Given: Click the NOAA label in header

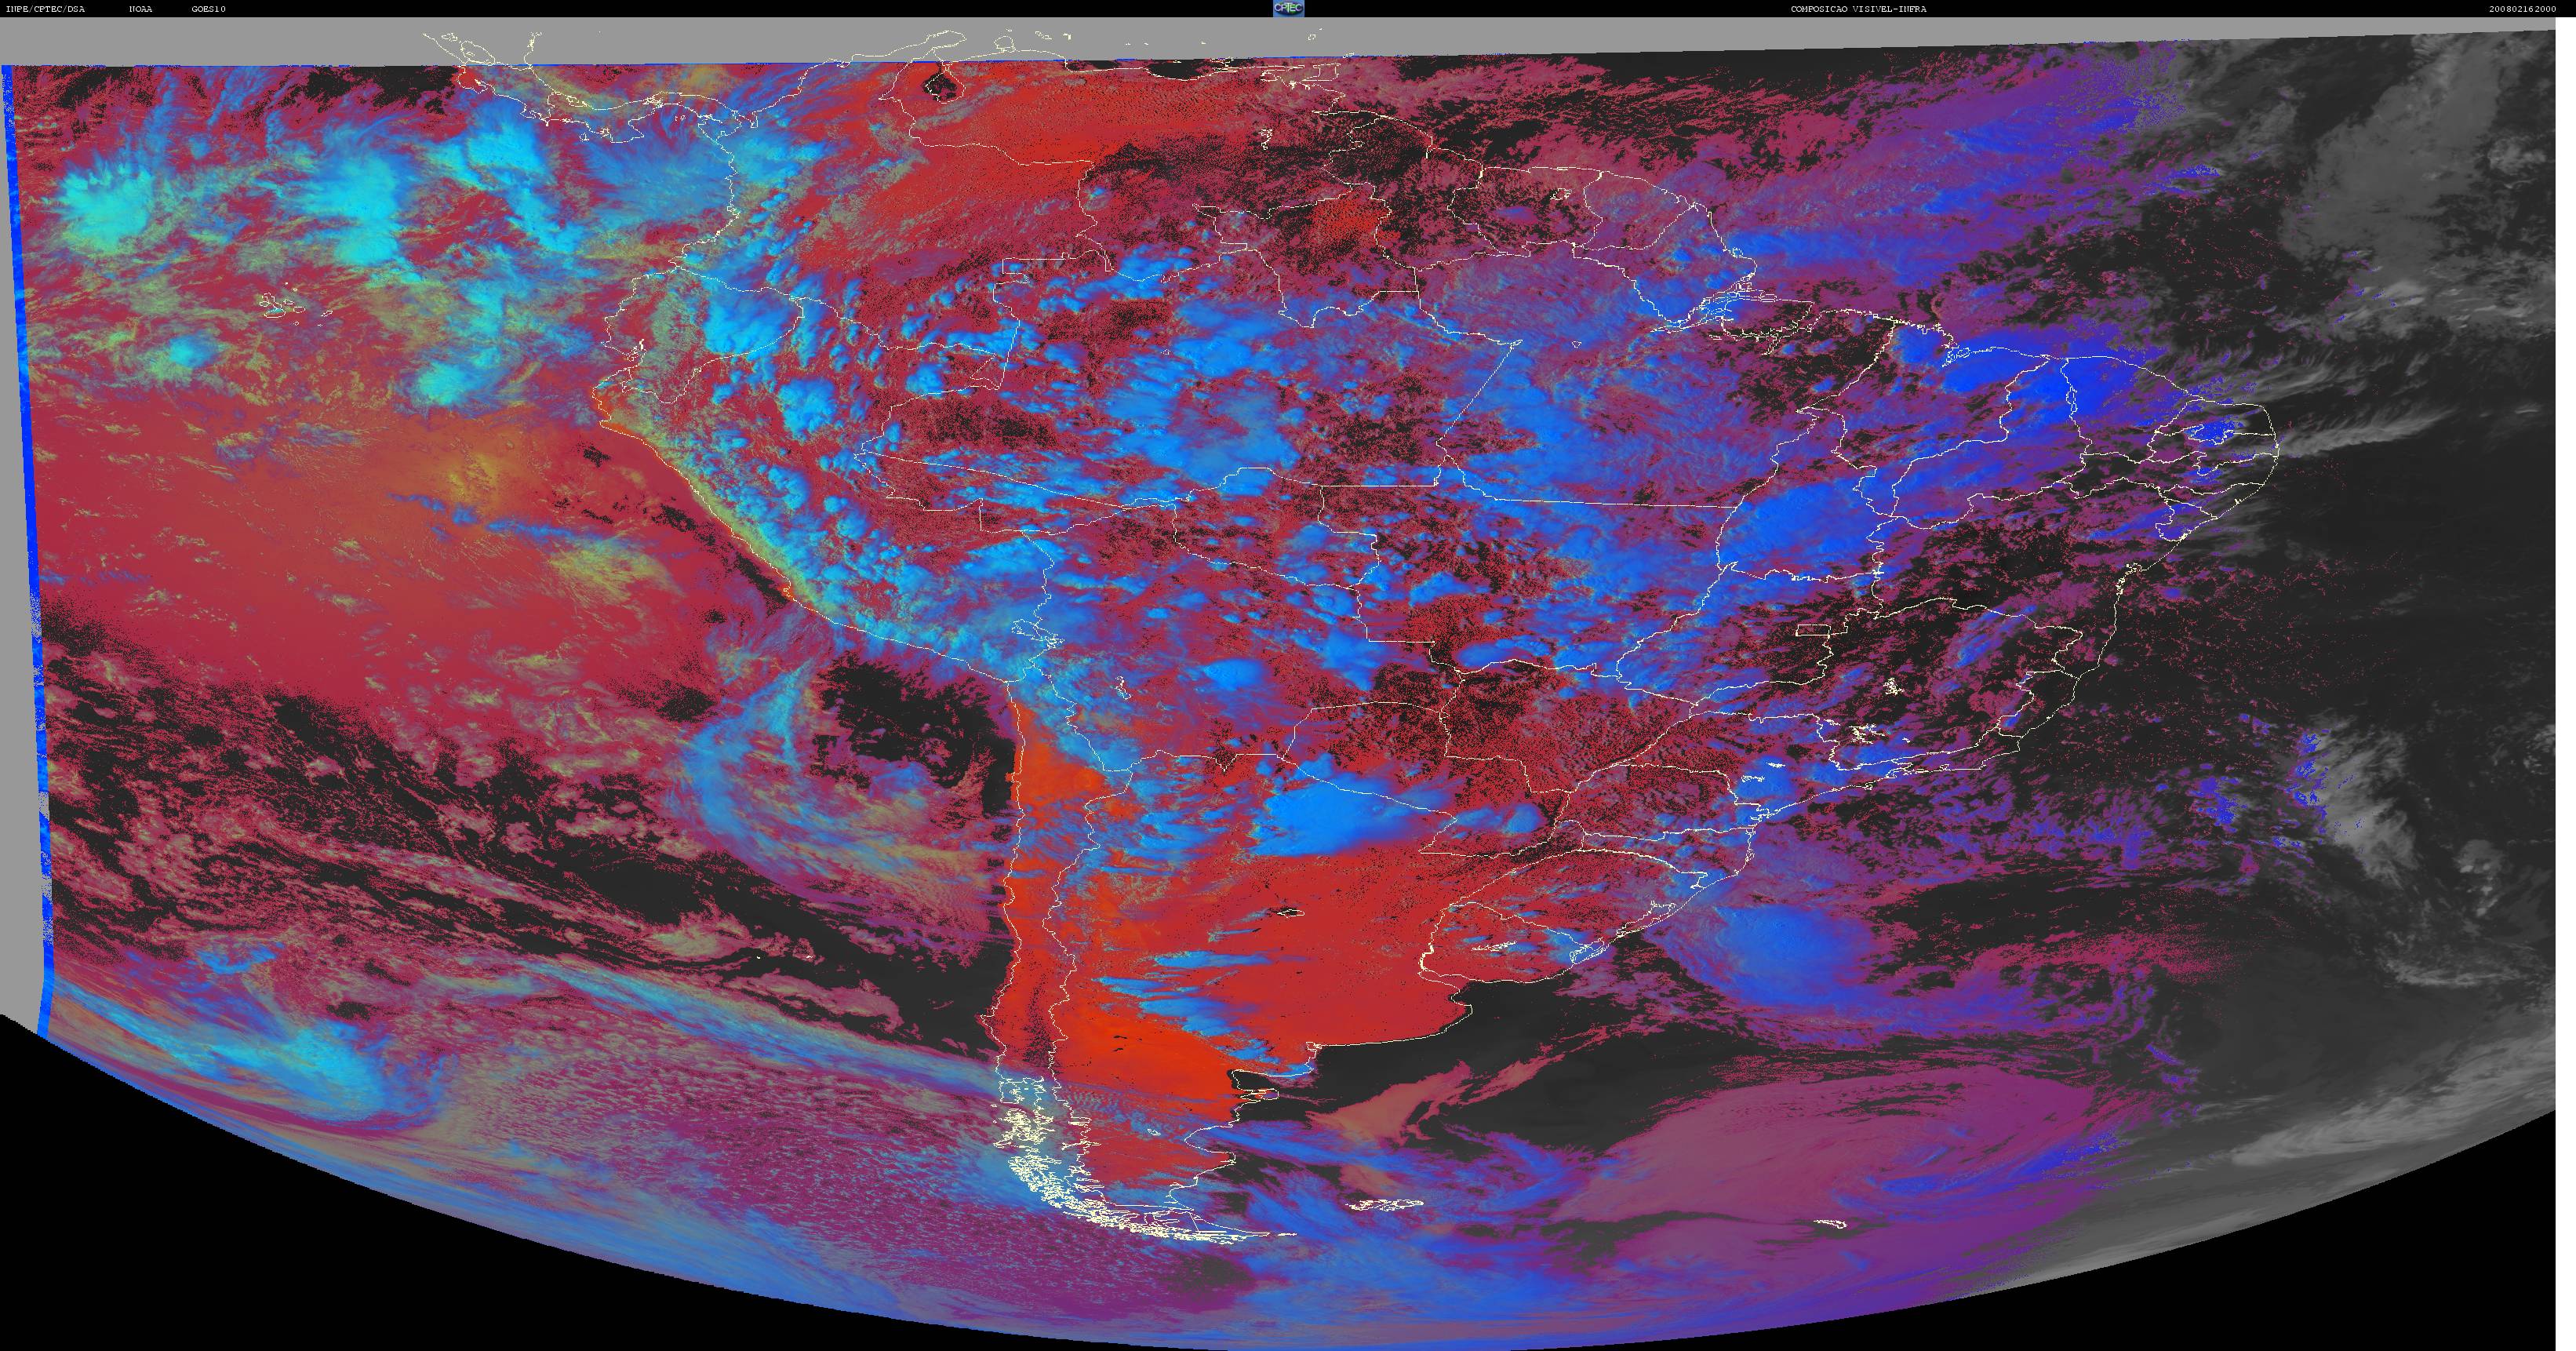Looking at the screenshot, I should (x=141, y=9).
